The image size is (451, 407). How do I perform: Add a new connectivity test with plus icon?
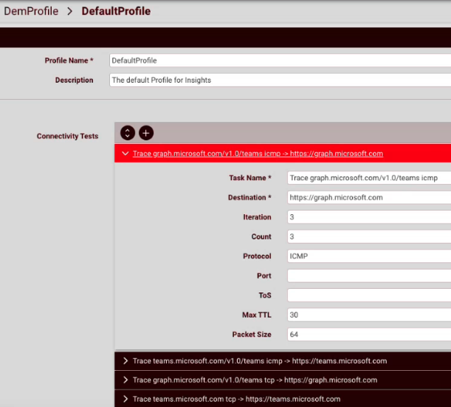tap(146, 133)
